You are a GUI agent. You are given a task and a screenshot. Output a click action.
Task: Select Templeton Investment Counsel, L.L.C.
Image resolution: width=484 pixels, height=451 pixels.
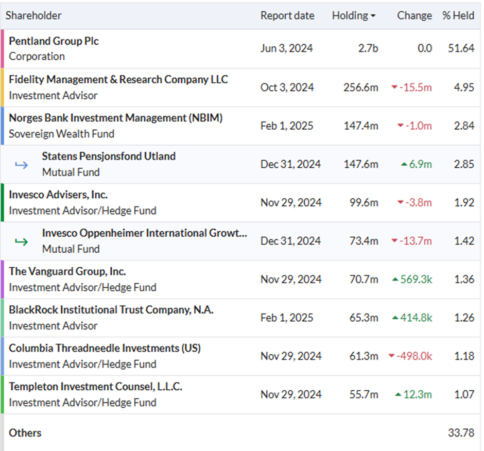(x=95, y=387)
